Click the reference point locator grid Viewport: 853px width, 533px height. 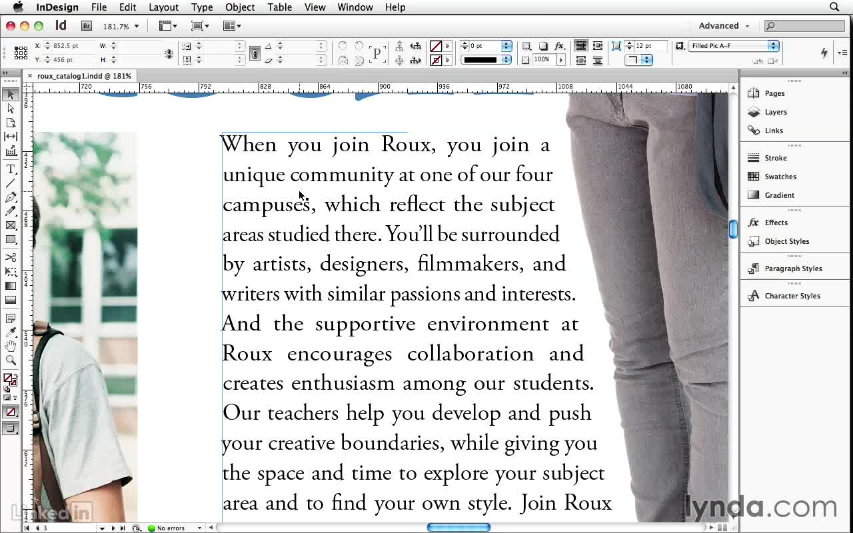[x=21, y=53]
